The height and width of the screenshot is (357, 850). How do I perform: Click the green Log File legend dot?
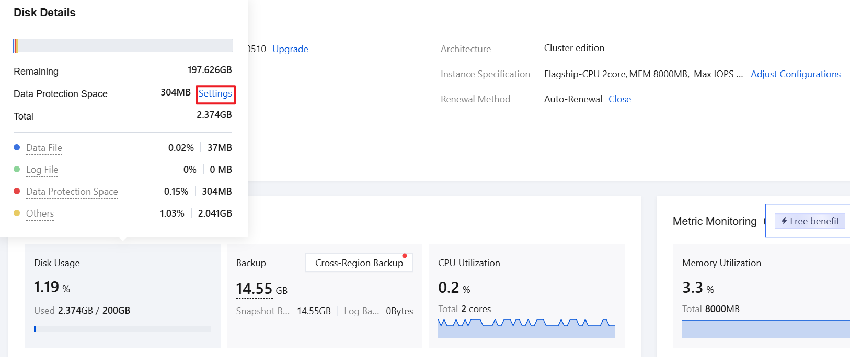(17, 170)
